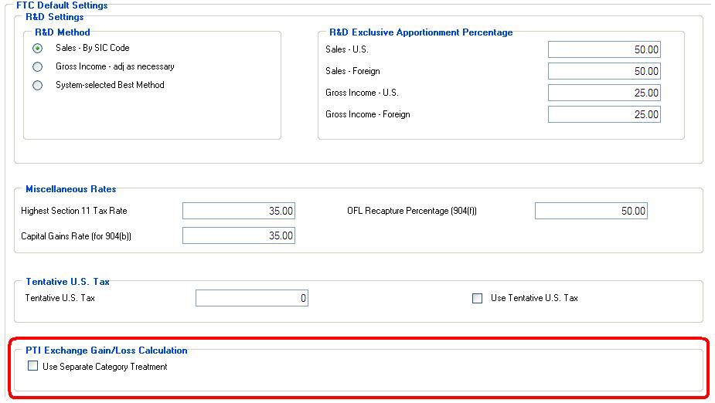Click the Miscellaneous Rates group title

click(70, 189)
